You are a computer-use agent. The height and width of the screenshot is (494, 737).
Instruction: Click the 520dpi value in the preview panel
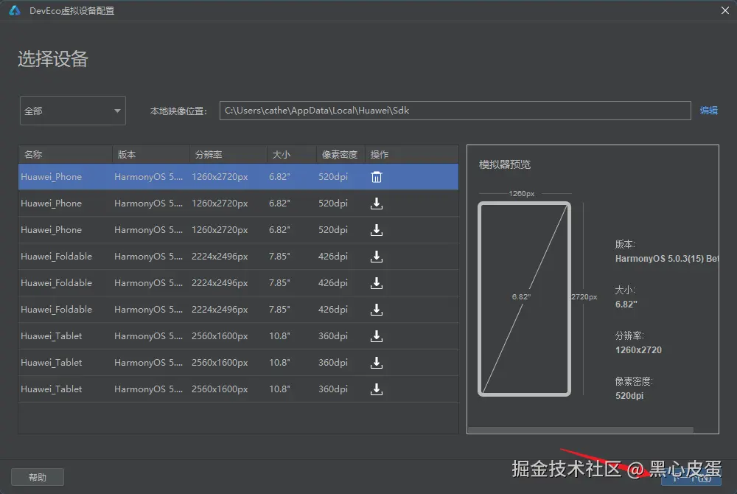629,396
